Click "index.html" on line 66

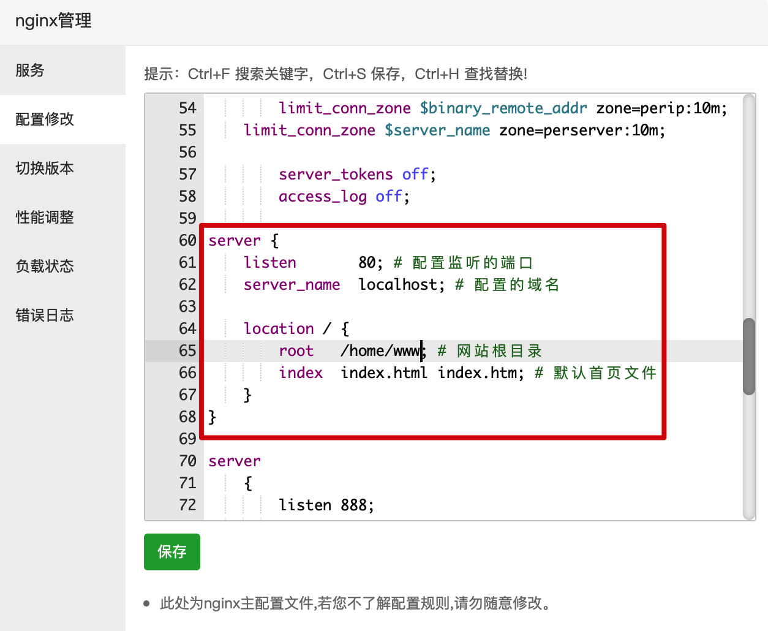tap(383, 373)
